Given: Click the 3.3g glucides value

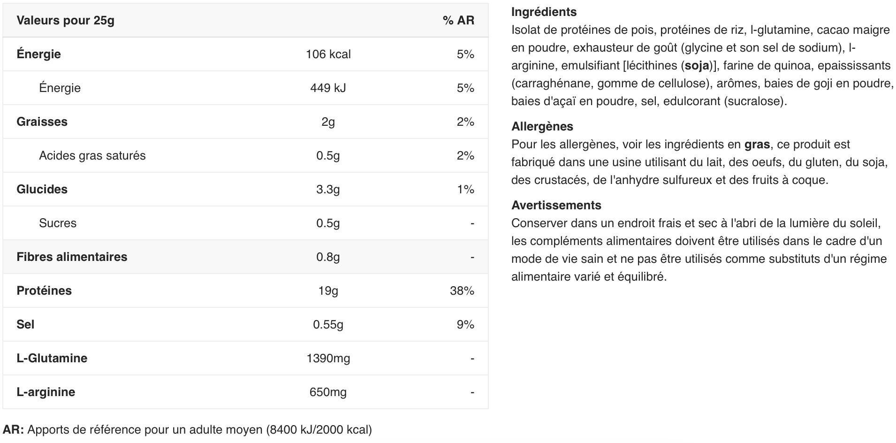Looking at the screenshot, I should click(x=328, y=189).
